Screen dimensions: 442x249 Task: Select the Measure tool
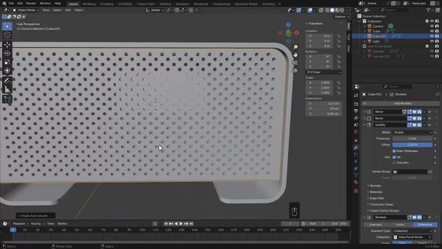coord(8,89)
